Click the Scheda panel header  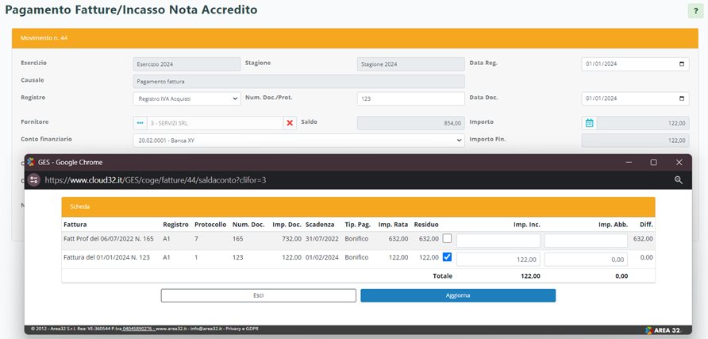[358, 206]
